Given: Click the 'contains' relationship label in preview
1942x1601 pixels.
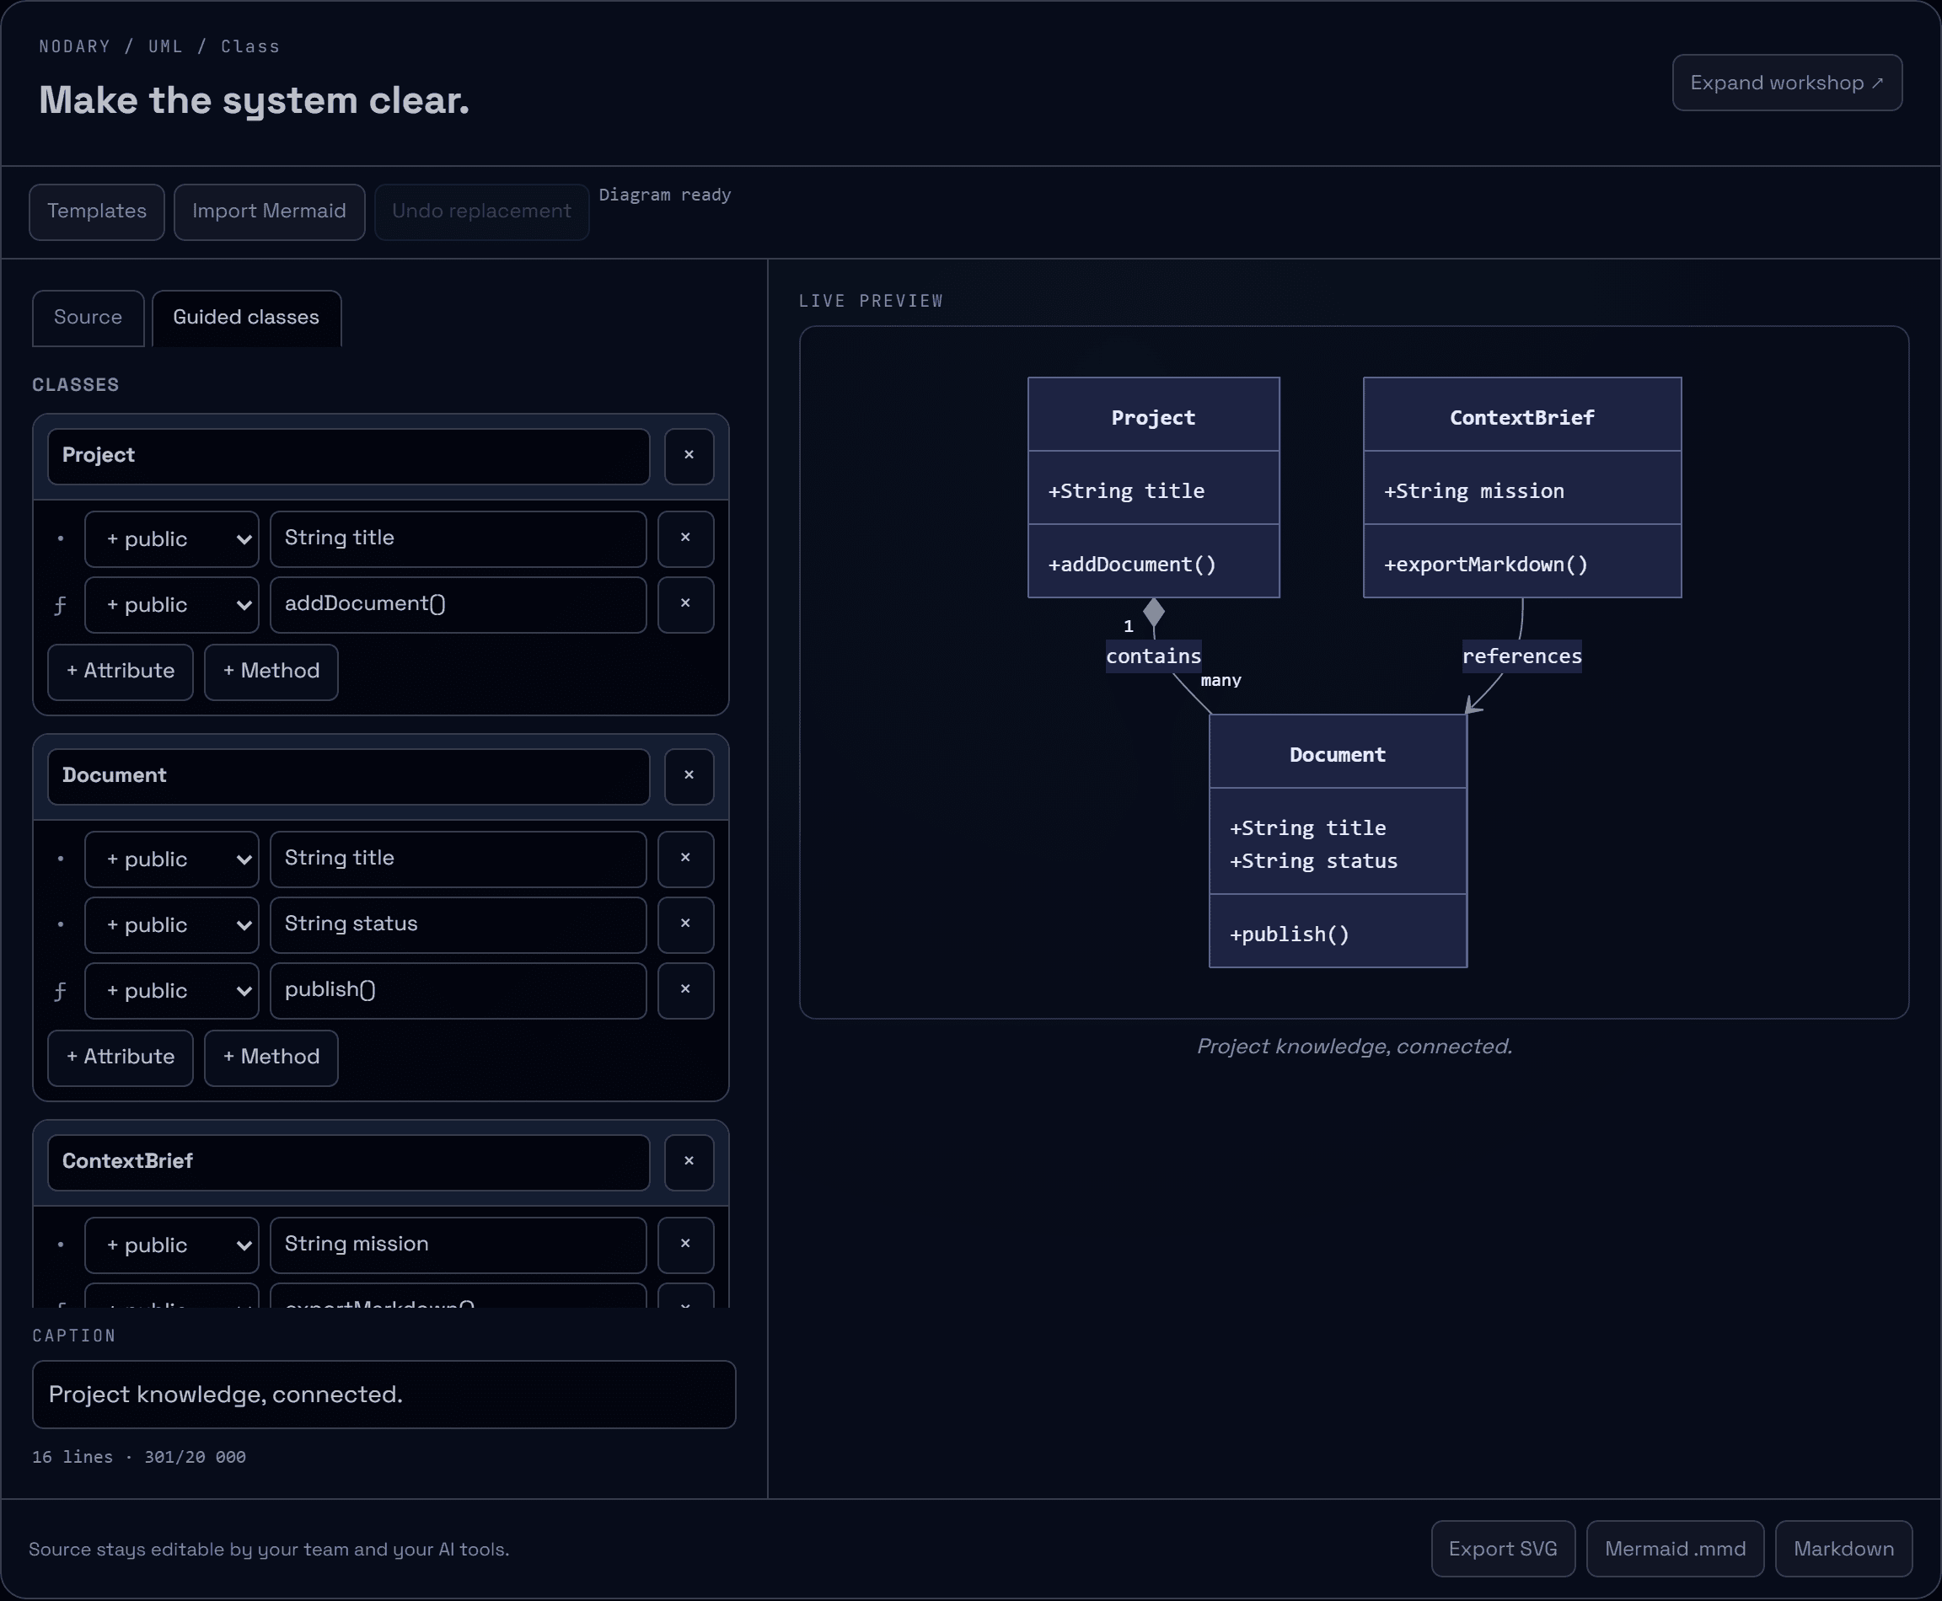Looking at the screenshot, I should 1153,656.
